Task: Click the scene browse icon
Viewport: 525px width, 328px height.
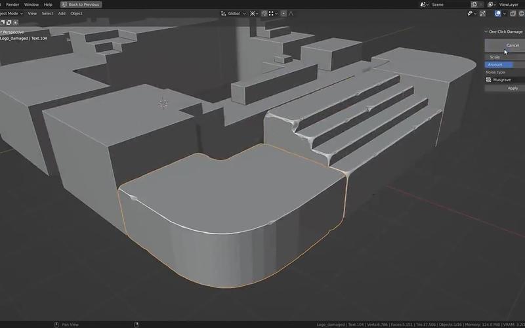Action: click(424, 5)
